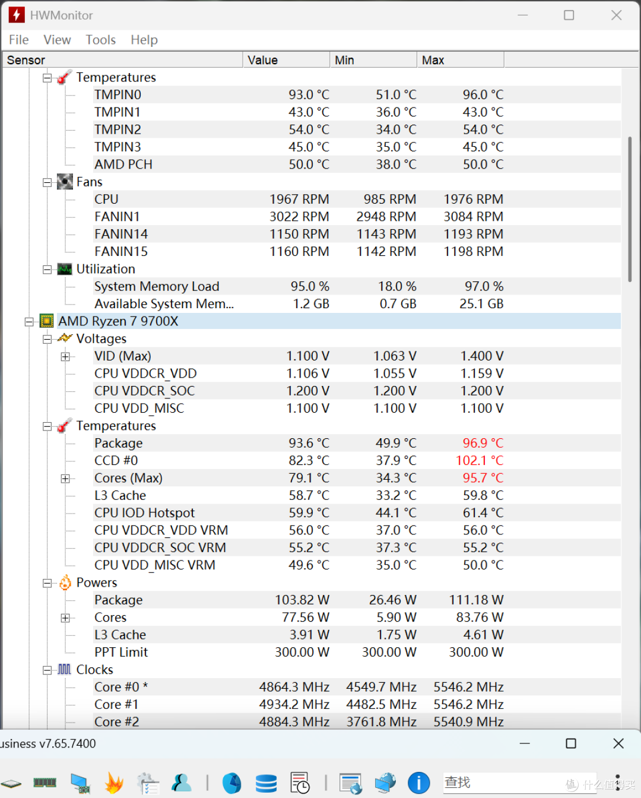
Task: Click the thermometer icon beside CPU Temperatures group
Action: pyautogui.click(x=64, y=426)
